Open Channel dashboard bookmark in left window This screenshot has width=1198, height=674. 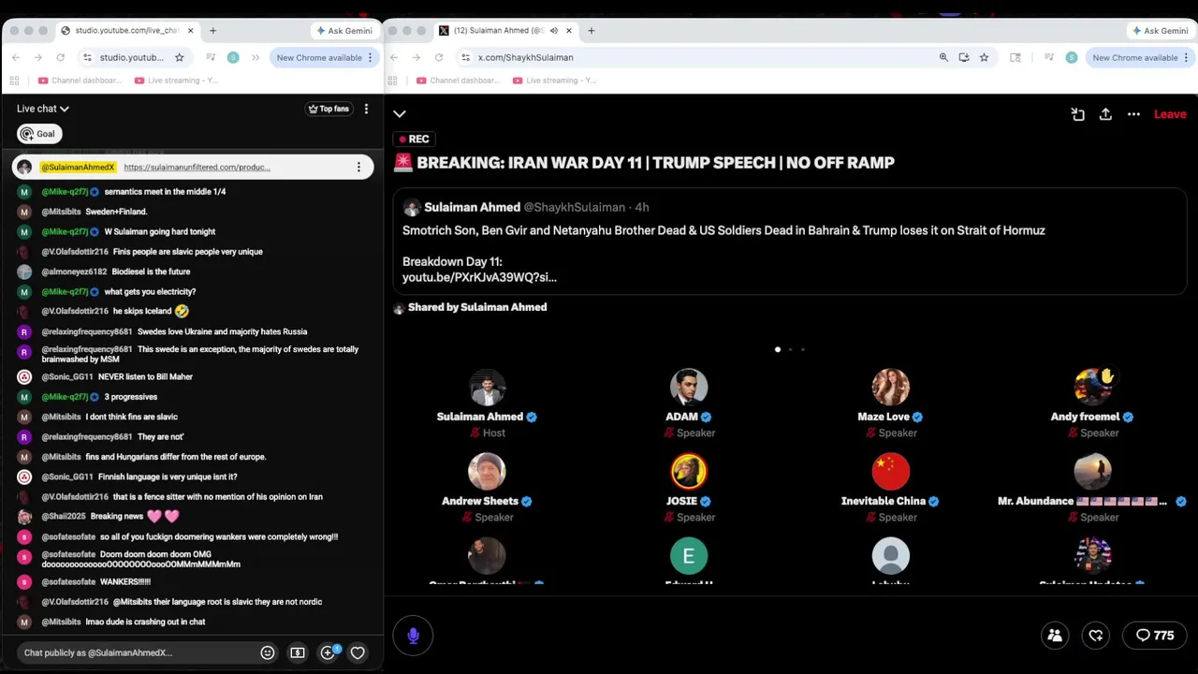pos(82,81)
